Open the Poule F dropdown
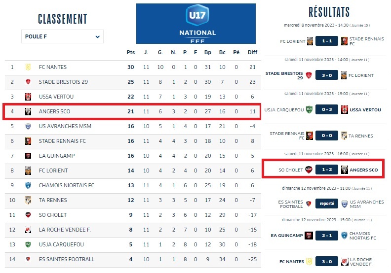 point(62,36)
